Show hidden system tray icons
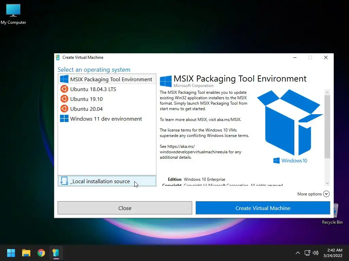Viewport: 349px width, 261px height. (298, 253)
